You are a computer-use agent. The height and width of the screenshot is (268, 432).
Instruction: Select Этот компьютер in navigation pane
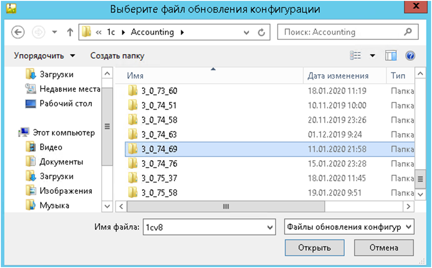(56, 133)
